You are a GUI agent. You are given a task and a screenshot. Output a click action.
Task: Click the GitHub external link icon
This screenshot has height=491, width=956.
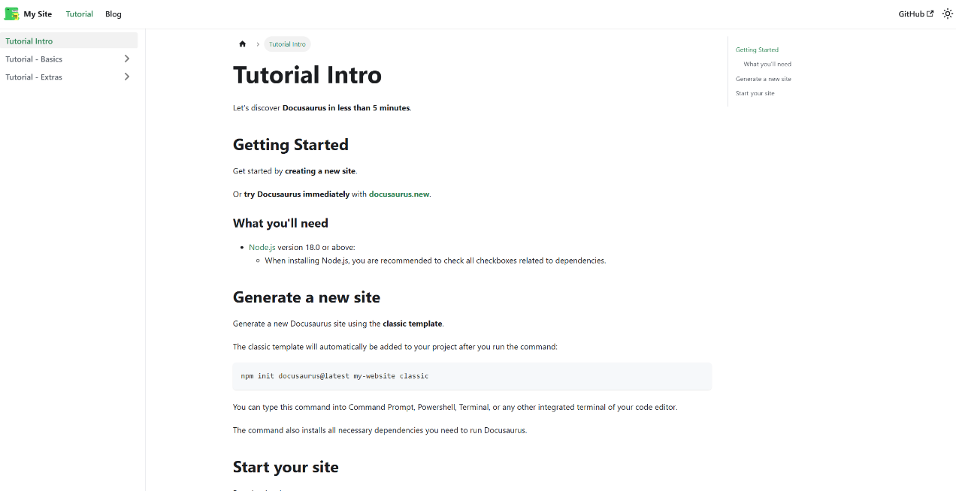point(930,14)
